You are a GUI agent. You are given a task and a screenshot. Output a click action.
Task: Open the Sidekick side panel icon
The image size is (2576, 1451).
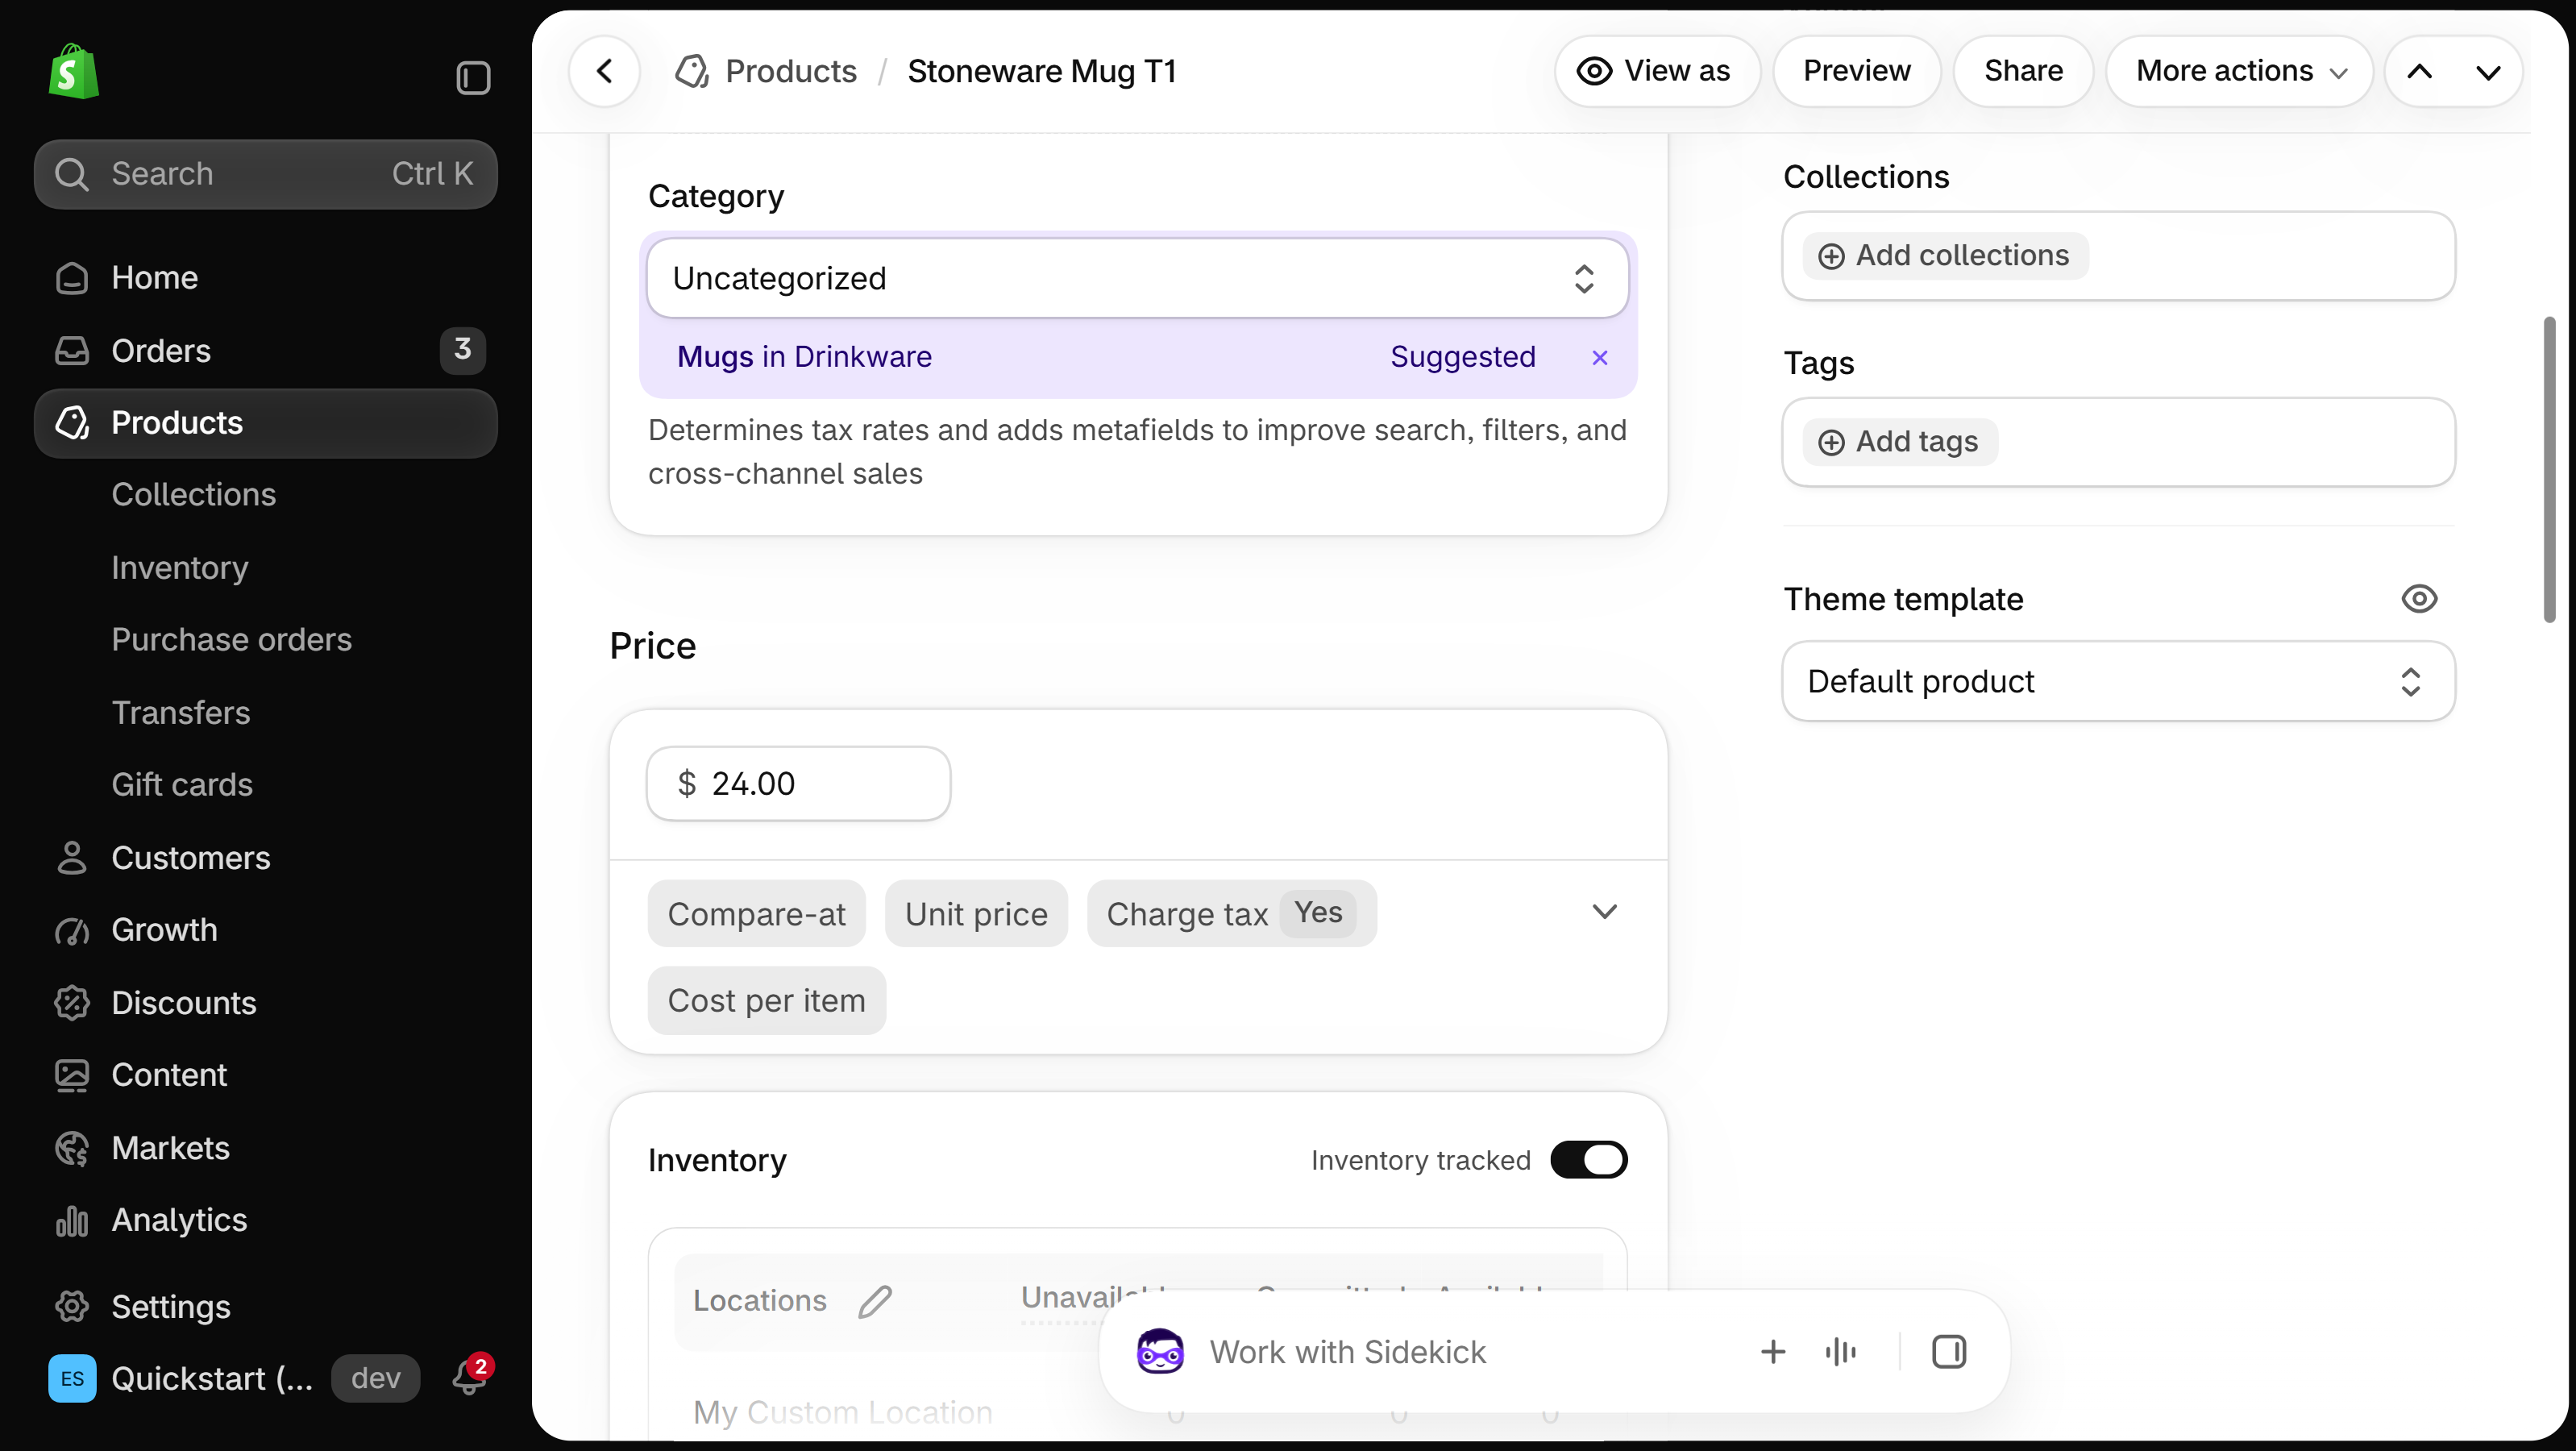tap(1948, 1352)
